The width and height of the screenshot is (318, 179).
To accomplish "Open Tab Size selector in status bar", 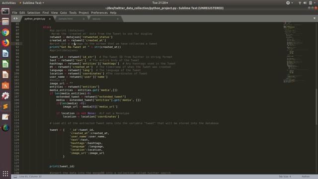I will (x=285, y=177).
